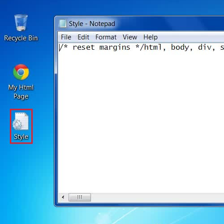Click the "My Html Page" text label
Viewport: 224px width, 224px height.
[21, 92]
